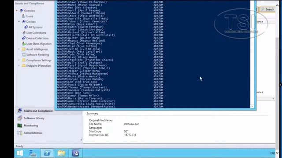Viewport: 282px width, 158px height.
Task: Click the Software Library workspace icon
Action: tap(20, 118)
